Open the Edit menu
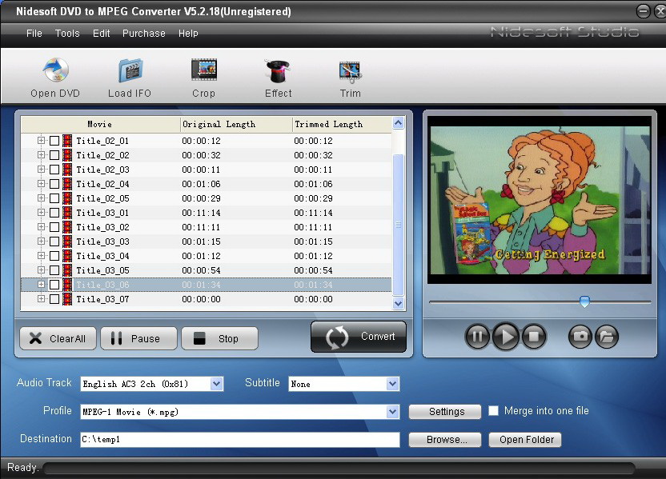Viewport: 666px width, 479px height. tap(101, 34)
